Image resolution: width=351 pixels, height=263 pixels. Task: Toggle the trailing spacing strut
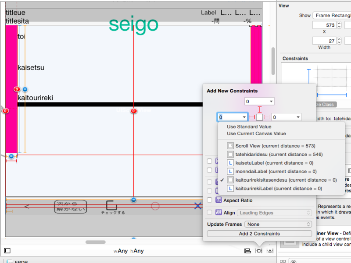[267, 117]
